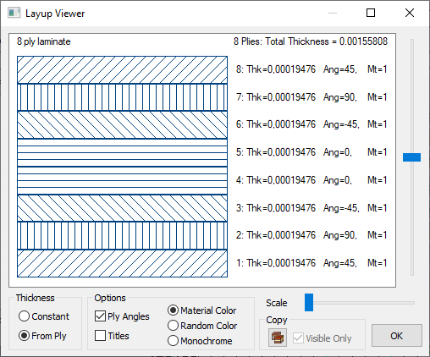Viewport: 430px width, 357px height.
Task: Click ply 5 row label Ang=0
Action: 338,152
